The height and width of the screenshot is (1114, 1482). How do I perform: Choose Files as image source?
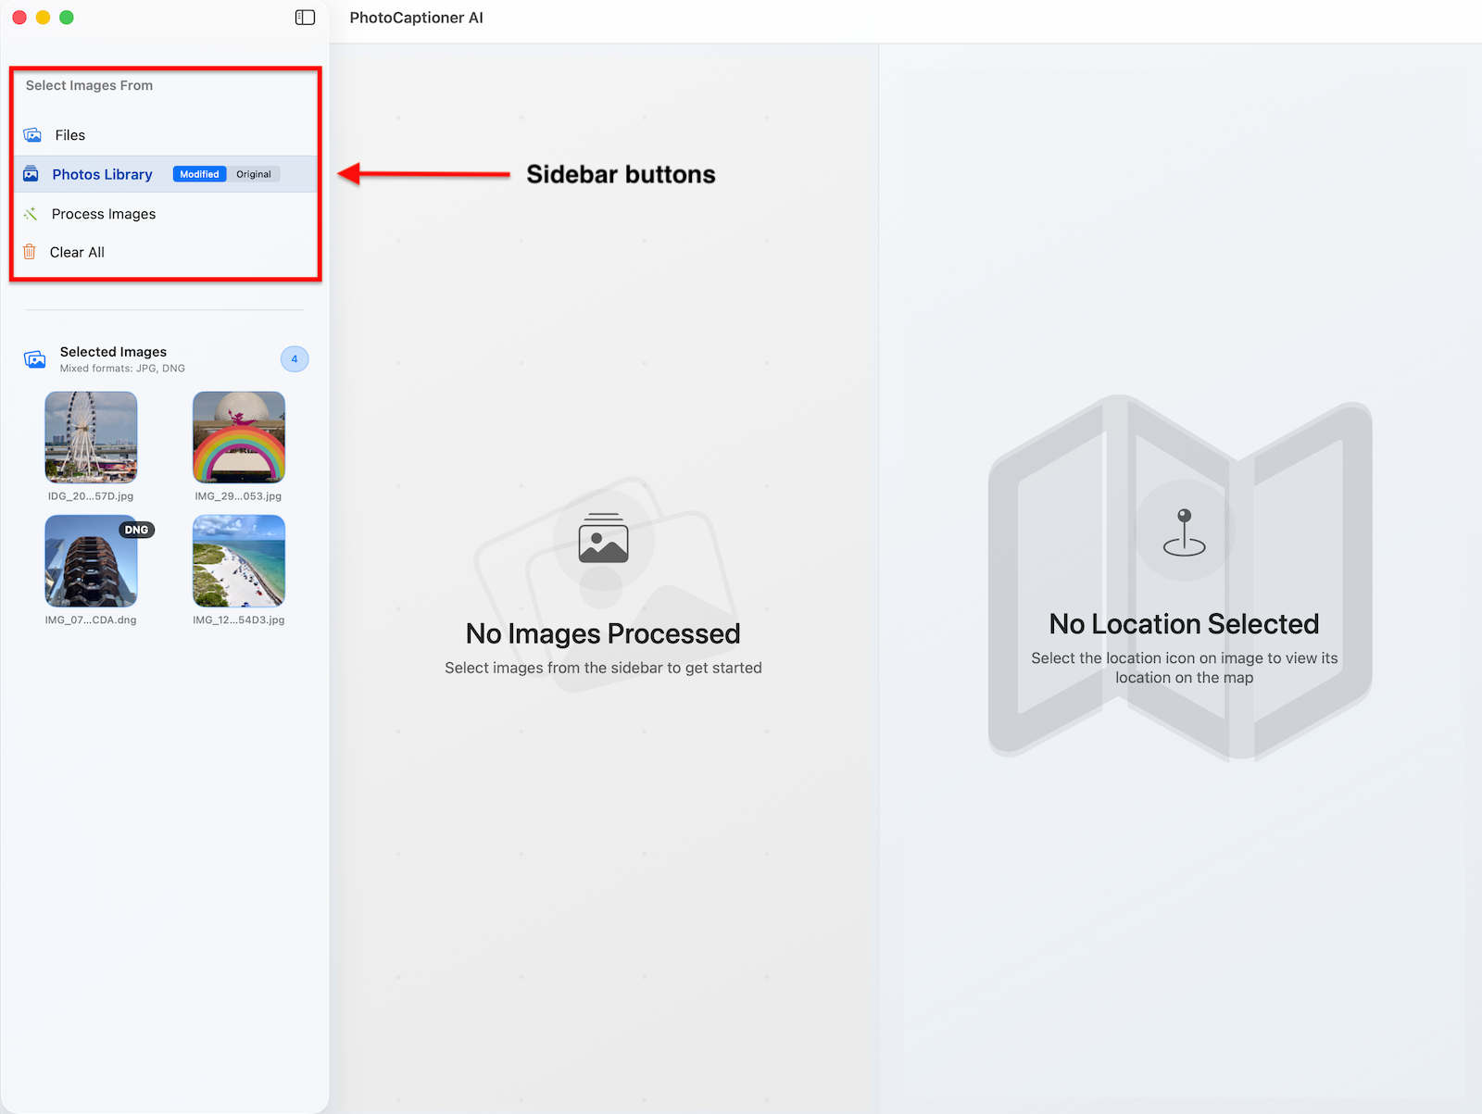pos(167,135)
